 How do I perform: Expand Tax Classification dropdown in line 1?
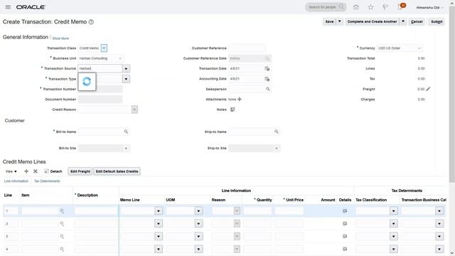[x=393, y=211]
